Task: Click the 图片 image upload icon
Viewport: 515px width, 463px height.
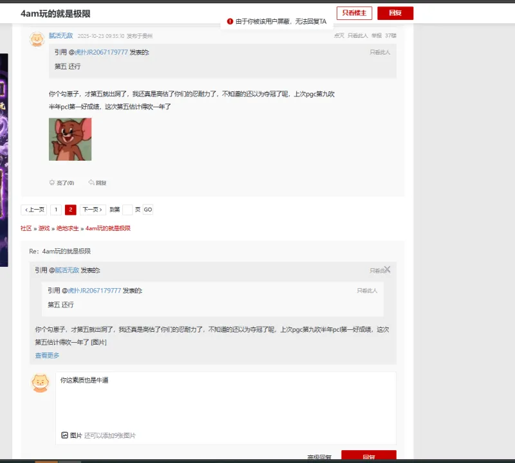Action: coord(64,435)
